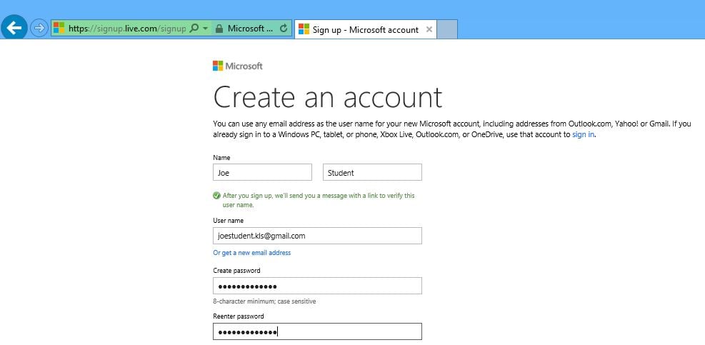The image size is (705, 345).
Task: Open the address bar dropdown arrow
Action: coord(206,28)
